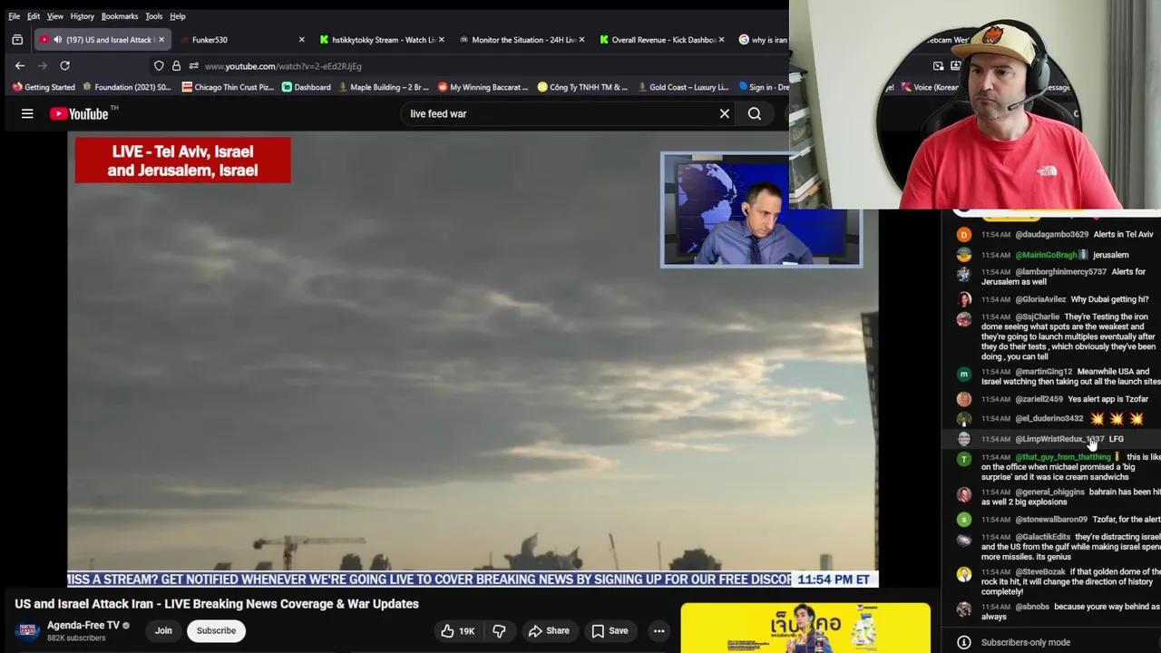This screenshot has width=1161, height=653.
Task: Open the 'Sign in - Dre…' bookmark
Action: (x=764, y=87)
